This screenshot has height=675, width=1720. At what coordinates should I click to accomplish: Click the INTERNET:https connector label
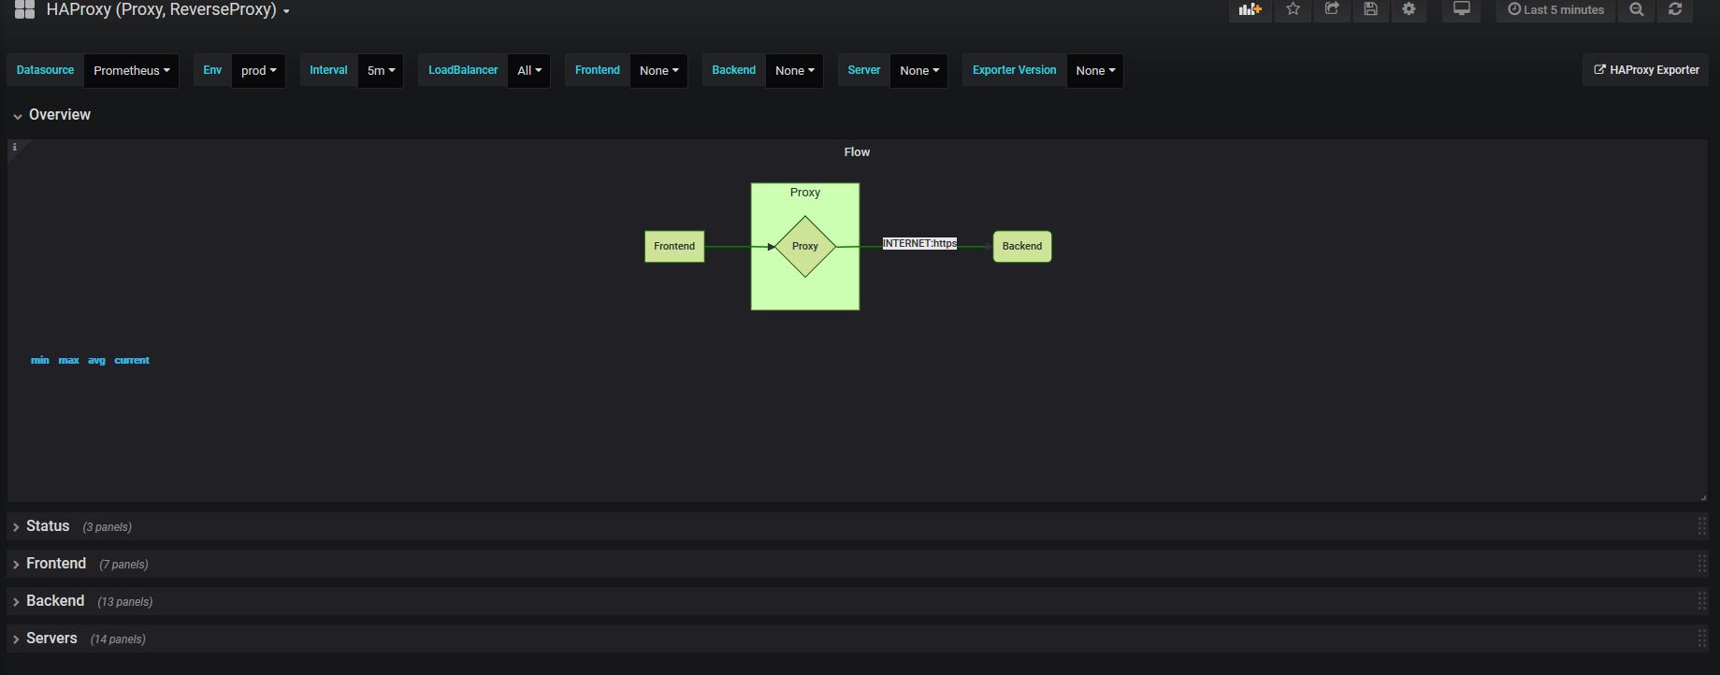[x=919, y=243]
